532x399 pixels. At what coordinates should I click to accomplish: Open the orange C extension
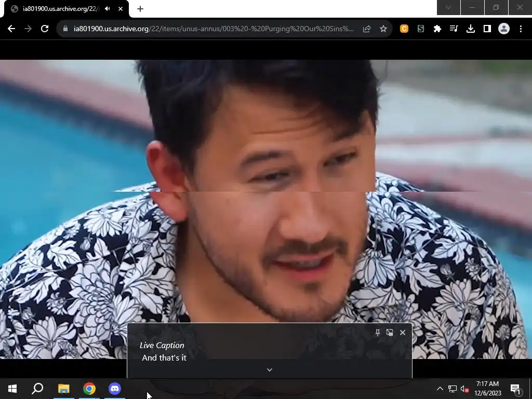pos(404,29)
